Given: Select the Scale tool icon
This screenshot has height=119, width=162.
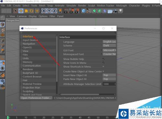Looking at the screenshot, I should click(26, 11).
